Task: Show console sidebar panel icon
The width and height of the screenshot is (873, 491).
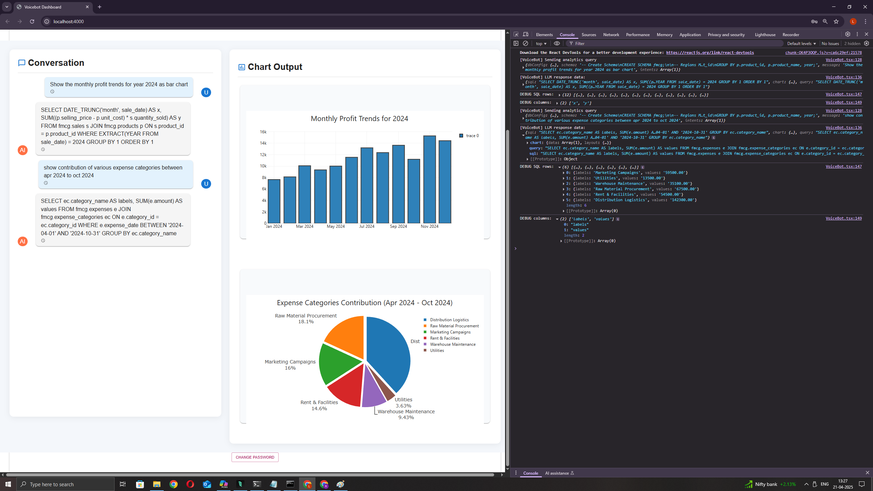Action: (516, 43)
